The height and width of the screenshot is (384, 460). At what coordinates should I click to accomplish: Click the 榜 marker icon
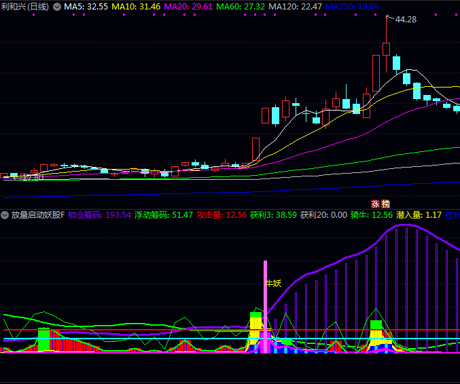click(x=386, y=204)
